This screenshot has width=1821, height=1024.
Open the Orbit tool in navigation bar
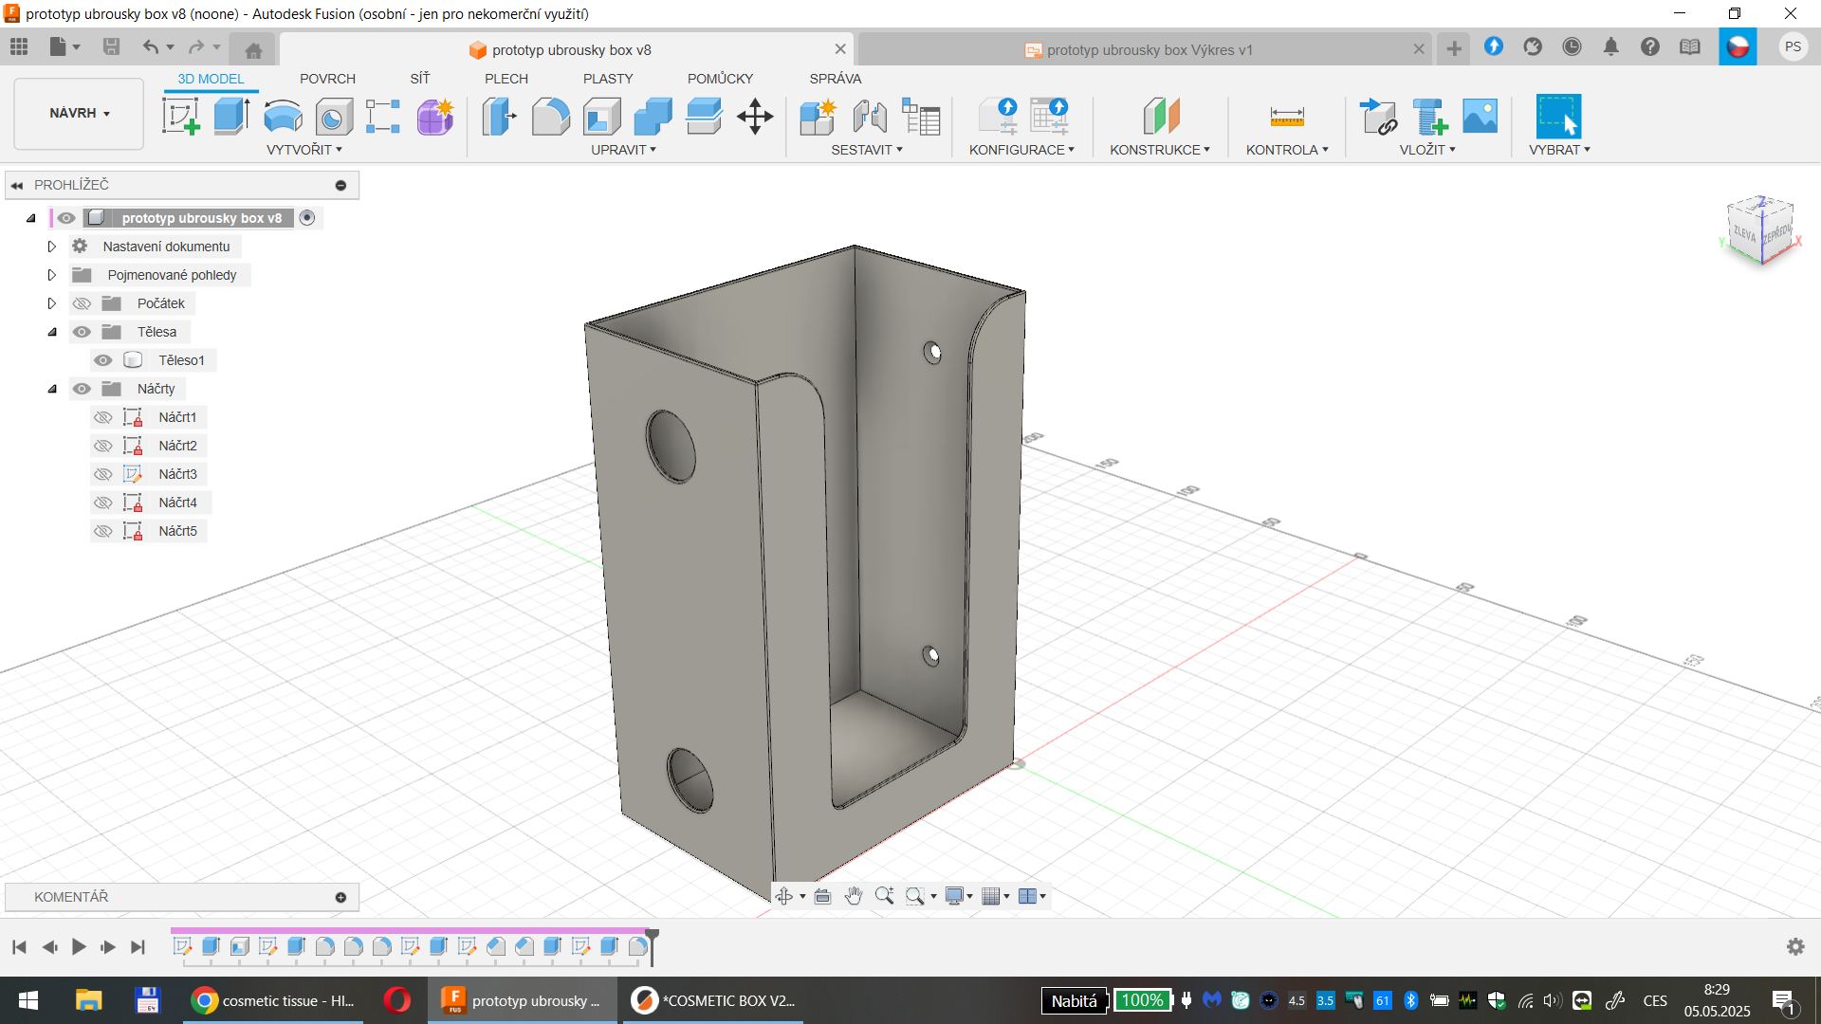click(x=783, y=896)
